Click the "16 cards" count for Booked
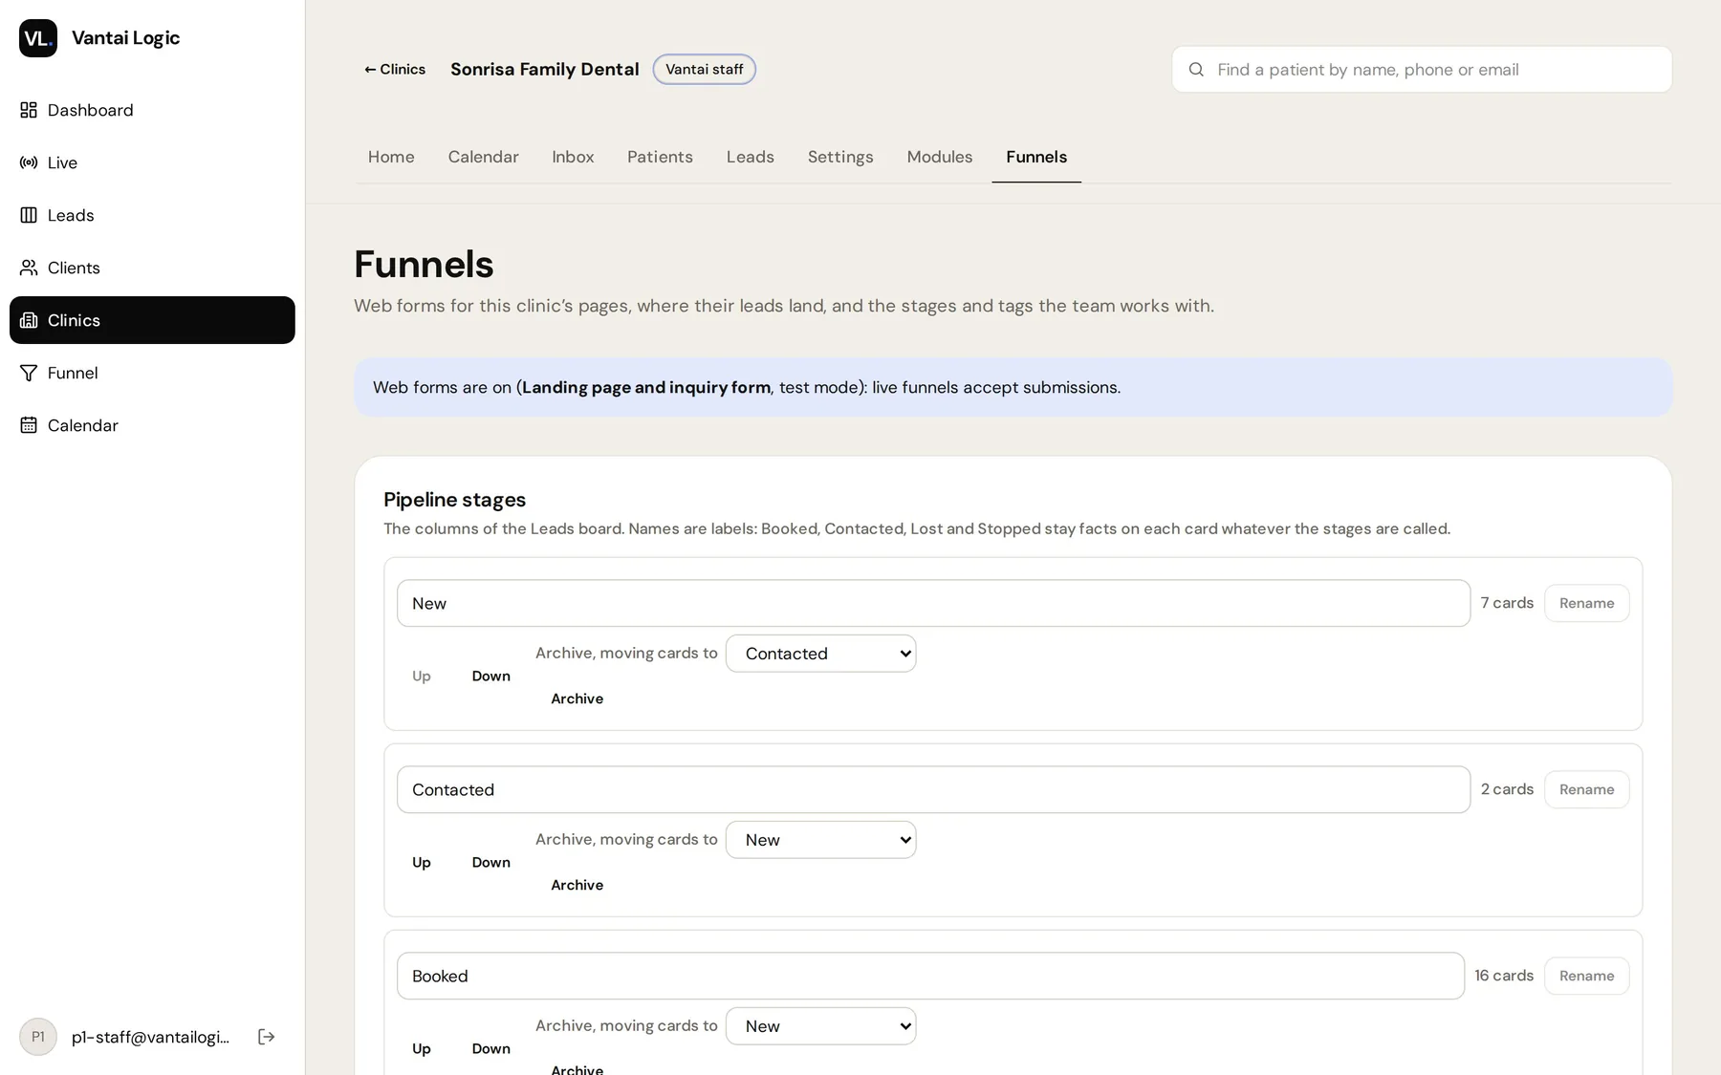Image resolution: width=1721 pixels, height=1075 pixels. point(1504,976)
